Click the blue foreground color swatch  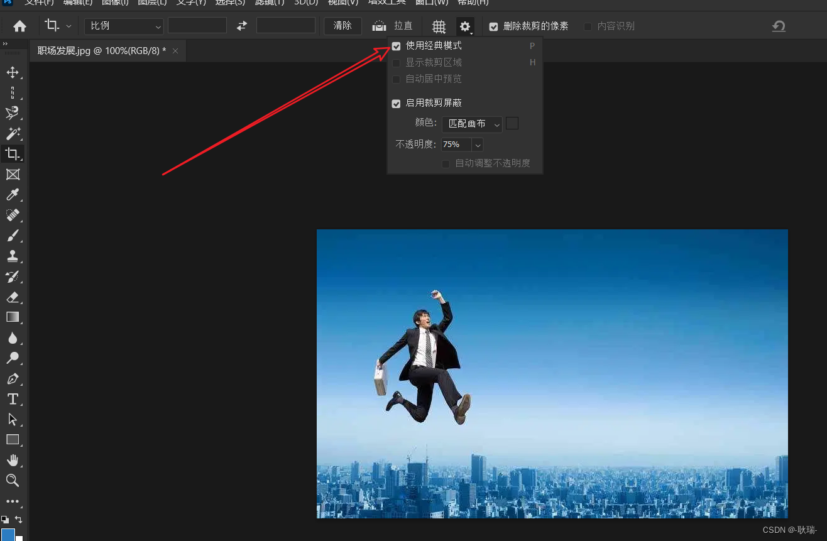click(8, 535)
